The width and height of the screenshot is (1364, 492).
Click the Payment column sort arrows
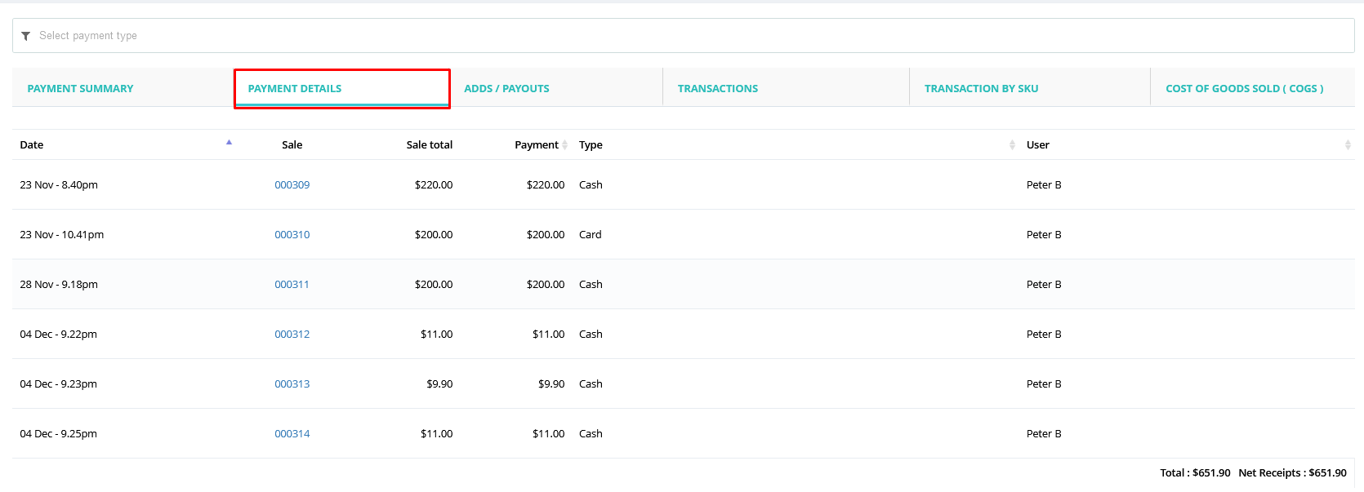[564, 144]
